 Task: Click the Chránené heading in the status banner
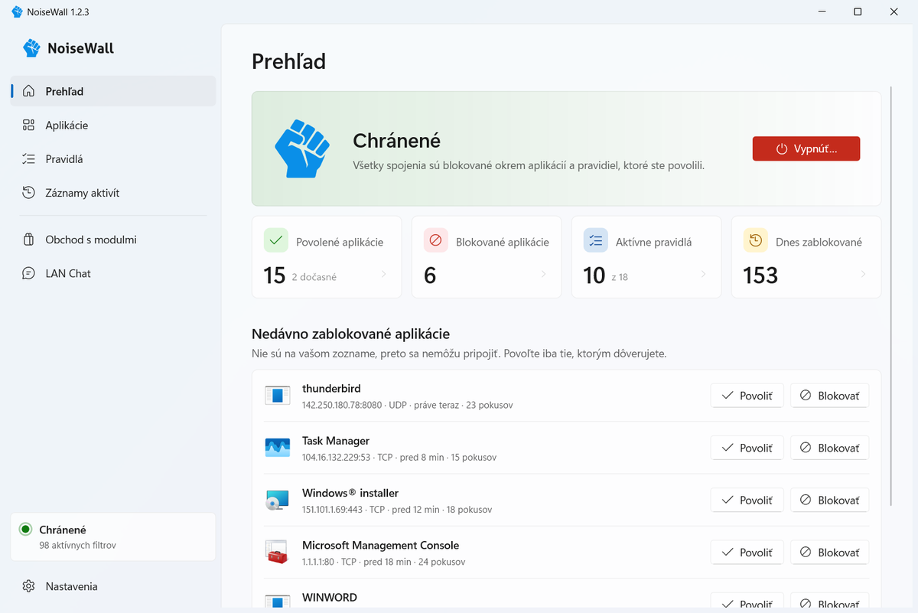(396, 141)
